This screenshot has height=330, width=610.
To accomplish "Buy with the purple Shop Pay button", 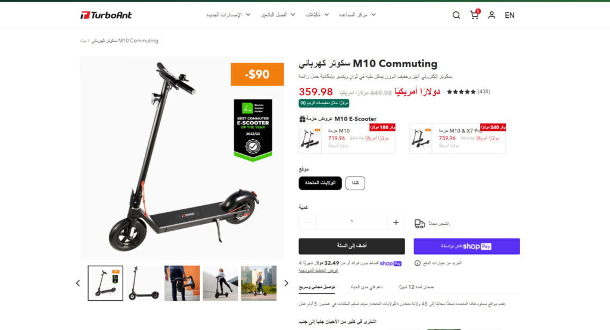I will pyautogui.click(x=466, y=246).
